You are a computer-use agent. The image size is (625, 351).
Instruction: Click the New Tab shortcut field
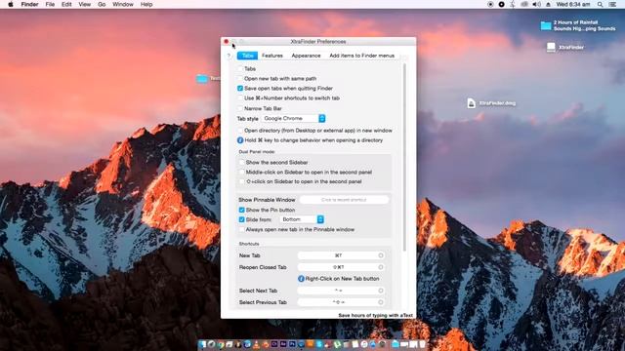(x=341, y=255)
